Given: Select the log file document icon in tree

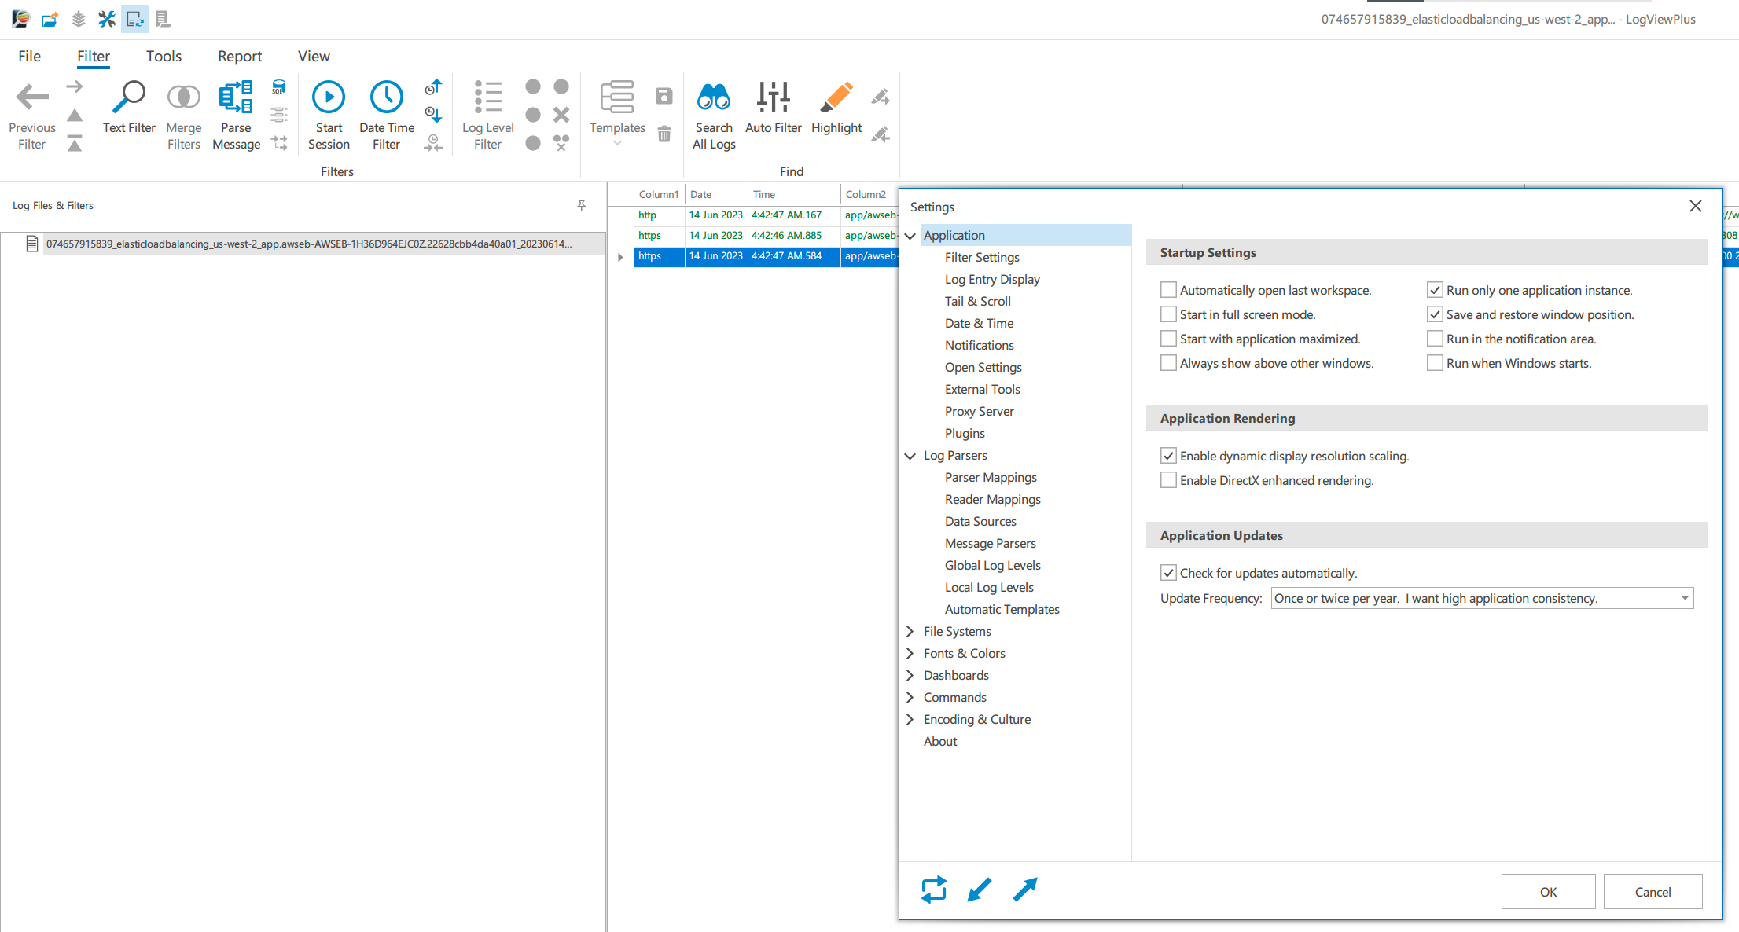Looking at the screenshot, I should (x=32, y=244).
